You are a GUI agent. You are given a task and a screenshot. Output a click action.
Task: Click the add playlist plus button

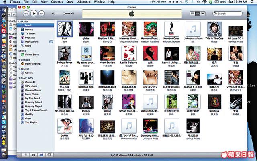(26, 155)
